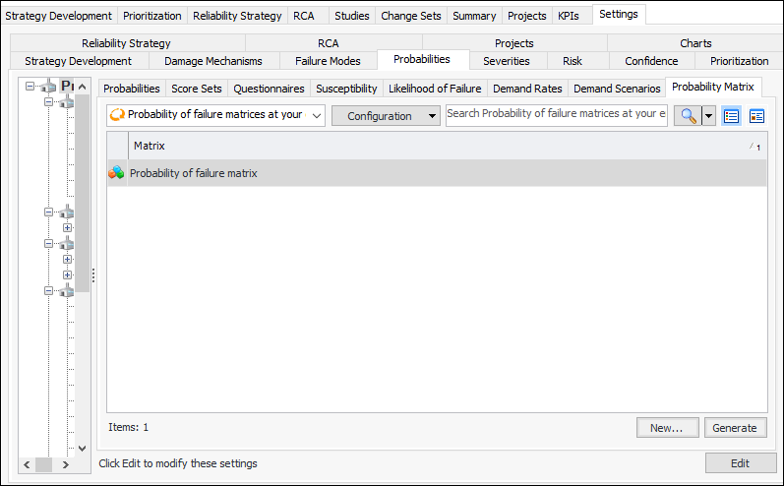Click the sort indicator in Matrix column header

click(755, 147)
